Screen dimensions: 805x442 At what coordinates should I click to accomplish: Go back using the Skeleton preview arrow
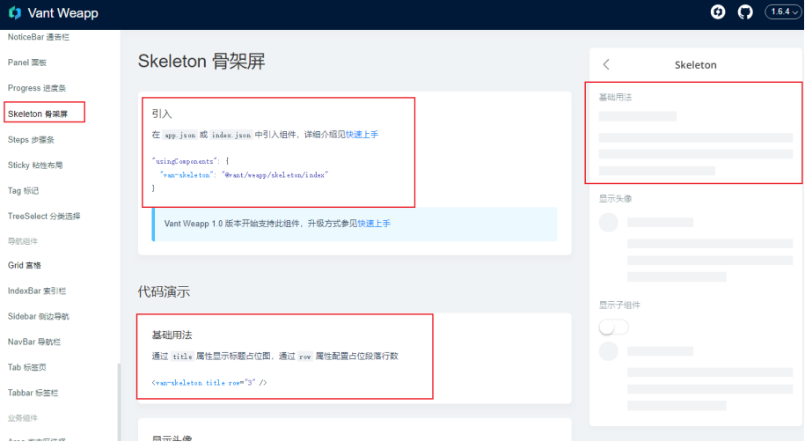tap(606, 64)
